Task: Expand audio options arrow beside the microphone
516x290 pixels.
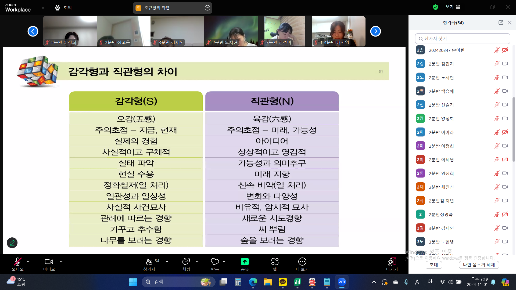Action: point(28,261)
